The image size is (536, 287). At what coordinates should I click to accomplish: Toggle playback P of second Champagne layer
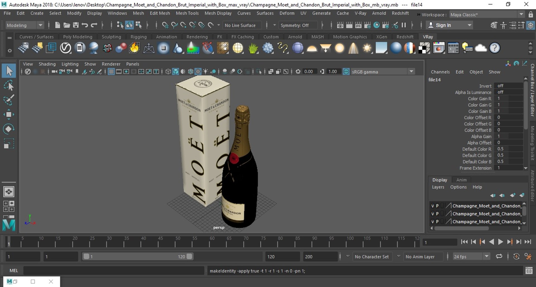point(437,214)
